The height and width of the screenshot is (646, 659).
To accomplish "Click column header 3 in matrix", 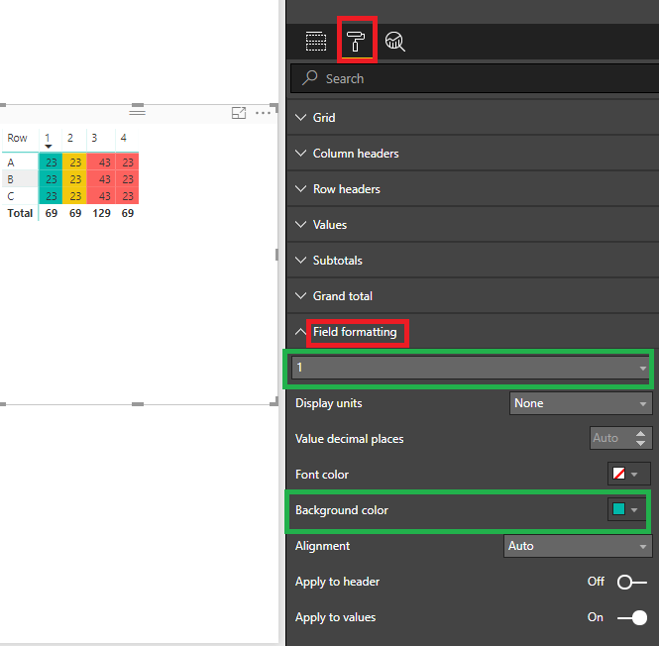I will tap(94, 138).
